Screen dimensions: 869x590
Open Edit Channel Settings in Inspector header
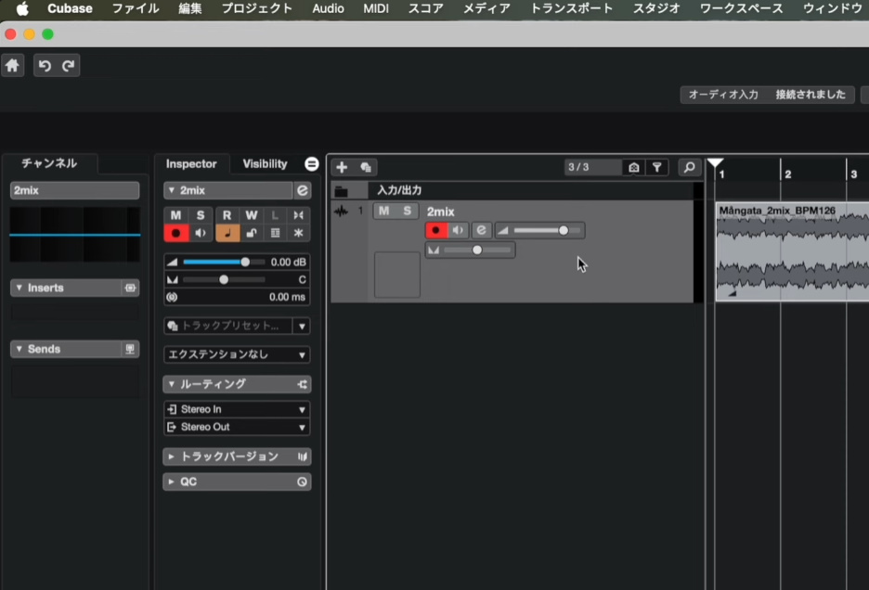pos(302,190)
